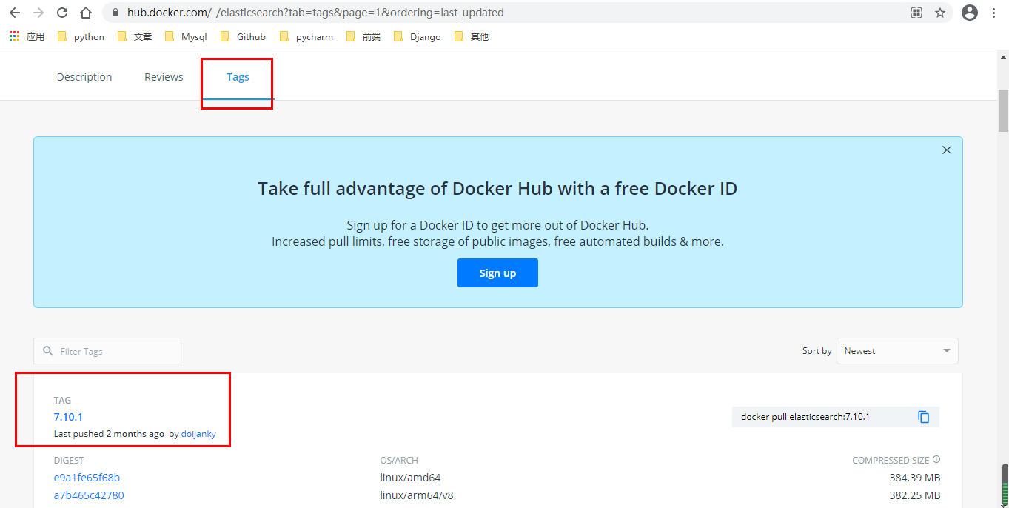Open digest a7b465c42780 link
The image size is (1009, 508).
click(x=89, y=495)
